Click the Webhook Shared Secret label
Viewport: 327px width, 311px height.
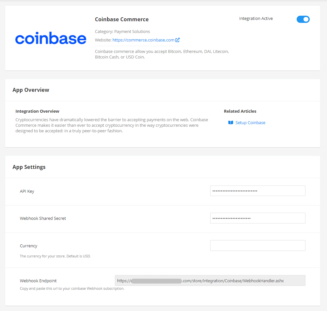pyautogui.click(x=43, y=218)
